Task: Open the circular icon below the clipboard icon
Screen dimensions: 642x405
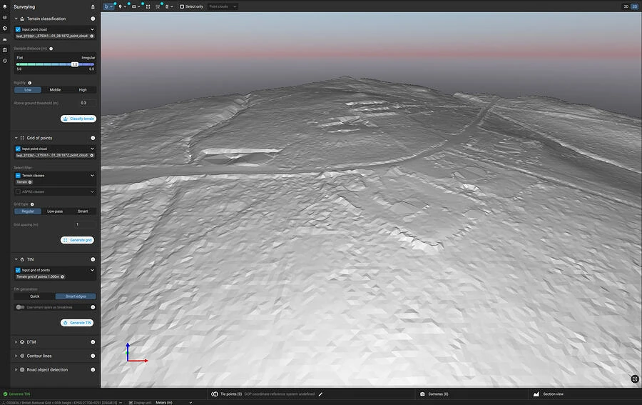Action: [x=5, y=61]
